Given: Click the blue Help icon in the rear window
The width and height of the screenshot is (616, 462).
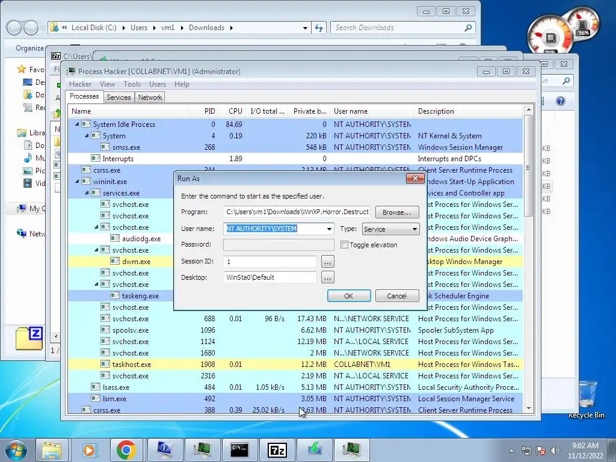Looking at the screenshot, I should pos(561,101).
